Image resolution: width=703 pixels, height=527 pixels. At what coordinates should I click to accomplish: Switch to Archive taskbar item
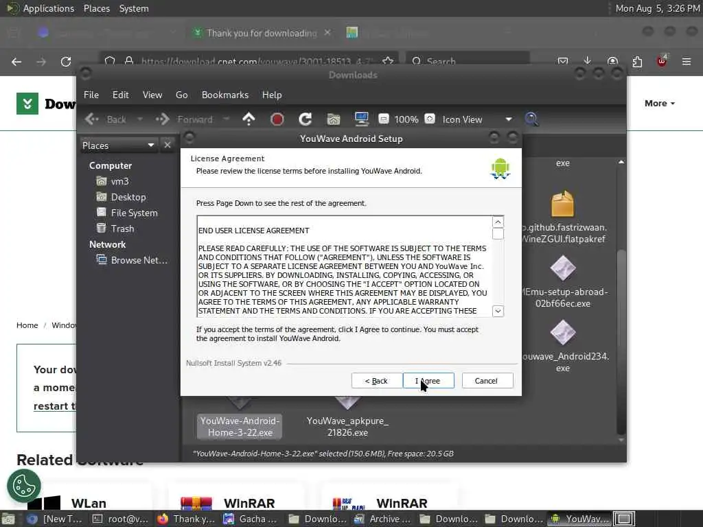[x=382, y=519]
